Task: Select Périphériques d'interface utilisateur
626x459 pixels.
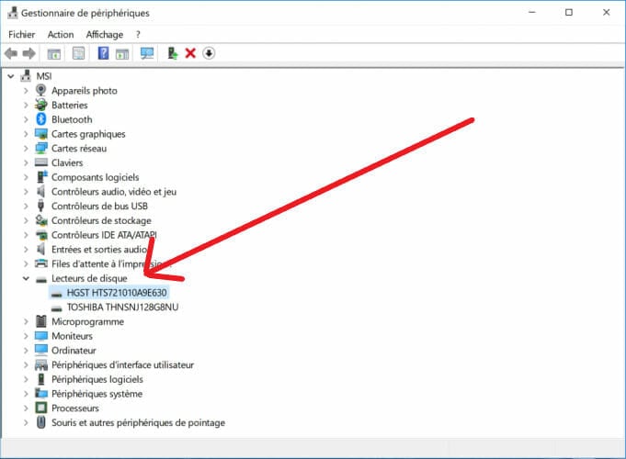Action: pyautogui.click(x=122, y=364)
